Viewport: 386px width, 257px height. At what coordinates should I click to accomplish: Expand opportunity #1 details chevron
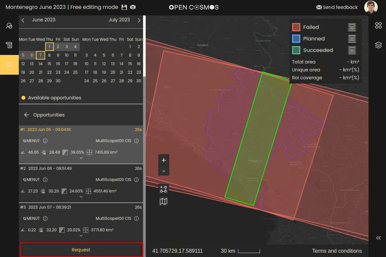pyautogui.click(x=81, y=158)
